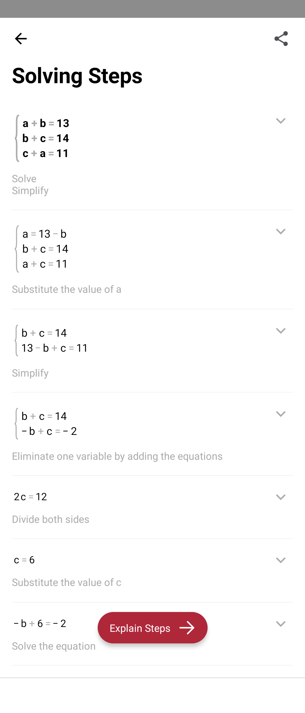Tap the Solve Simplify description
Image resolution: width=305 pixels, height=713 pixels.
(x=30, y=185)
